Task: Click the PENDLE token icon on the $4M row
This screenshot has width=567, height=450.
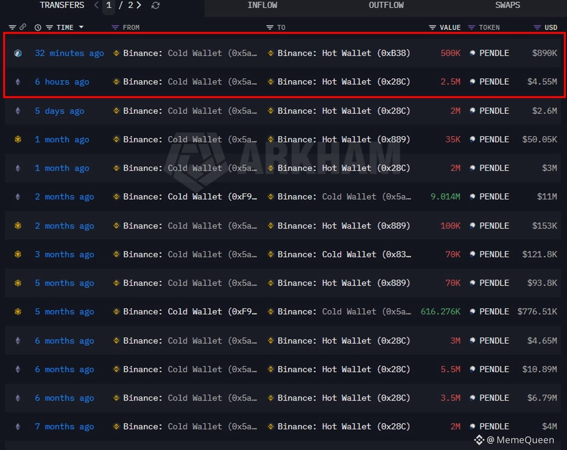Action: click(472, 427)
